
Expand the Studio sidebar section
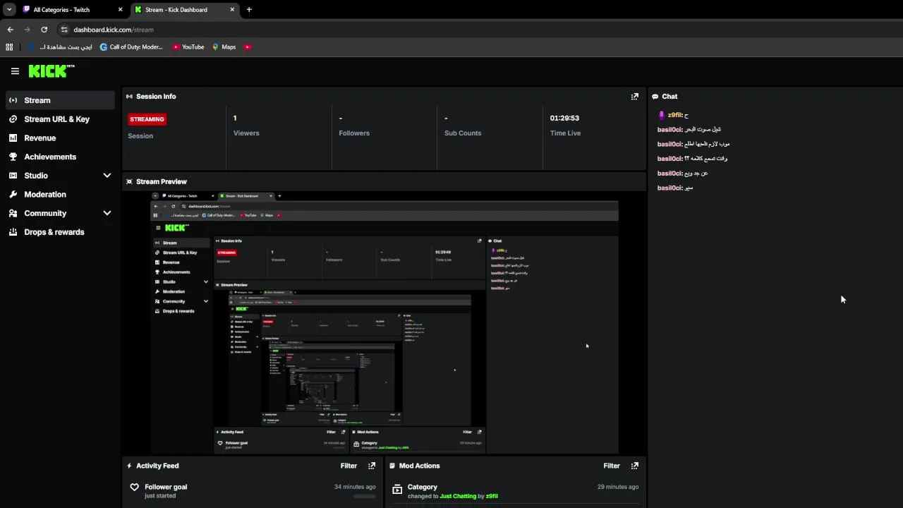(107, 176)
